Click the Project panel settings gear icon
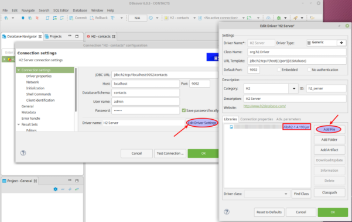Screen dimensions: 352x222 (x=56, y=189)
